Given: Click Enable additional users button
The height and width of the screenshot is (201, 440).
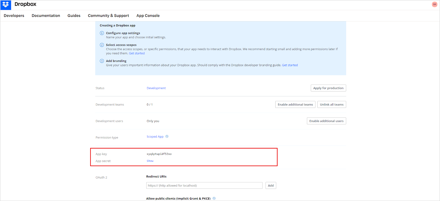Looking at the screenshot, I should tap(326, 121).
